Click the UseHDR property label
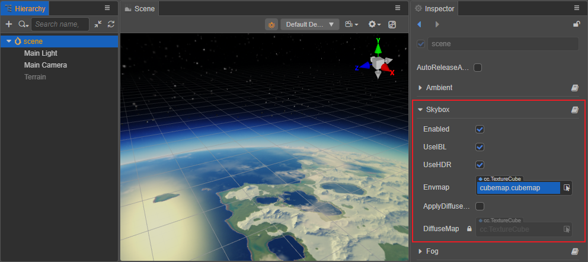The image size is (588, 262). pos(437,165)
